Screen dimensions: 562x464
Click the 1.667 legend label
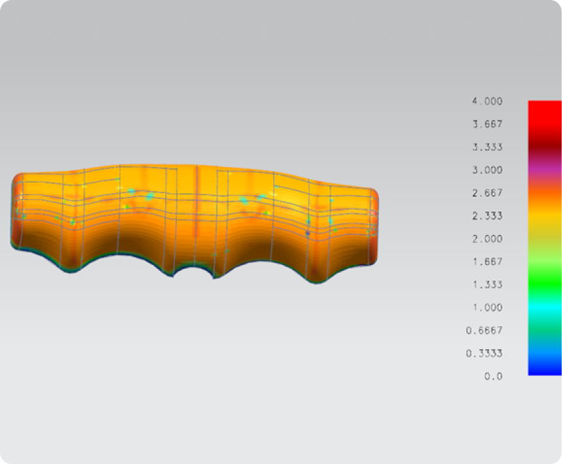487,262
